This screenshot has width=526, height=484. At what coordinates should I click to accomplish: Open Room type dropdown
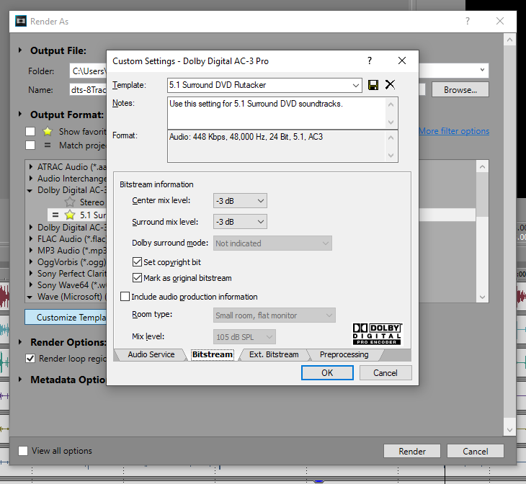pos(275,315)
